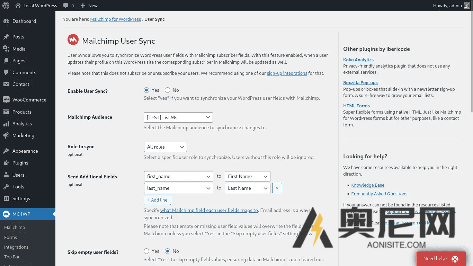Open the comments bubble icon in admin bar
The height and width of the screenshot is (266, 473).
click(x=66, y=6)
